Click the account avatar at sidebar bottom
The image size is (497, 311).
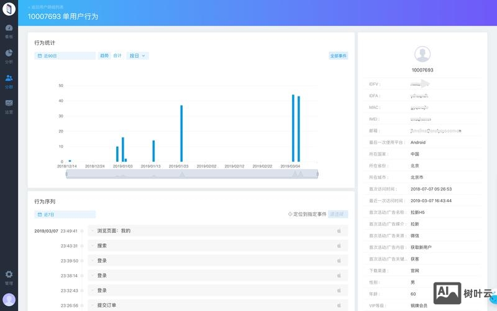point(9,300)
